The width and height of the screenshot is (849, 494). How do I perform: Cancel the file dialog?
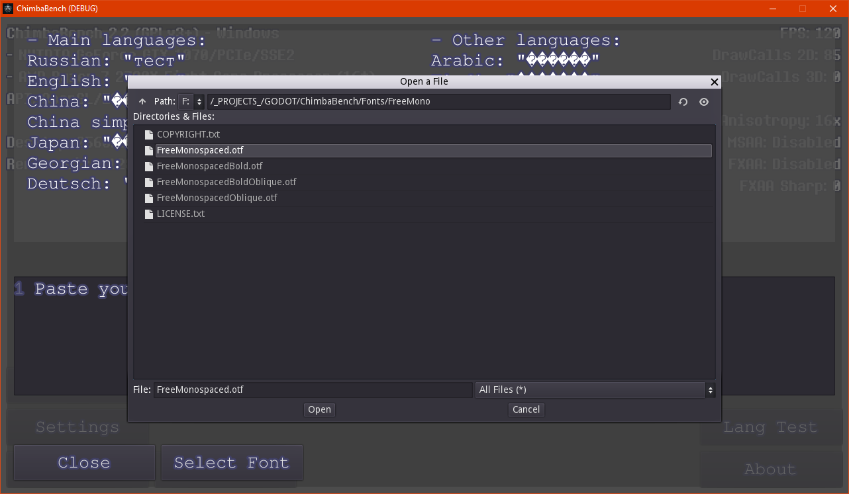tap(526, 410)
